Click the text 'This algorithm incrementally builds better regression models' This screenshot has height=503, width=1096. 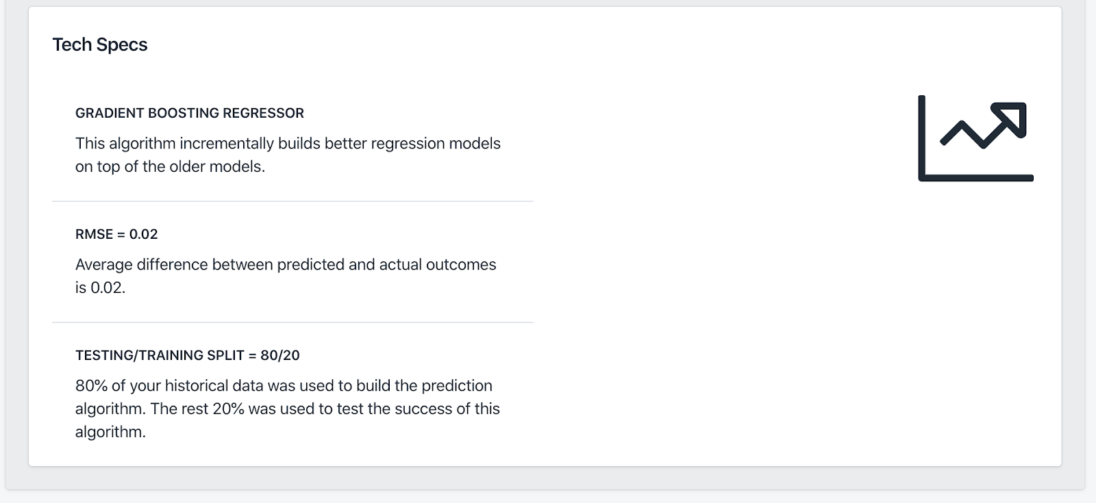288,143
